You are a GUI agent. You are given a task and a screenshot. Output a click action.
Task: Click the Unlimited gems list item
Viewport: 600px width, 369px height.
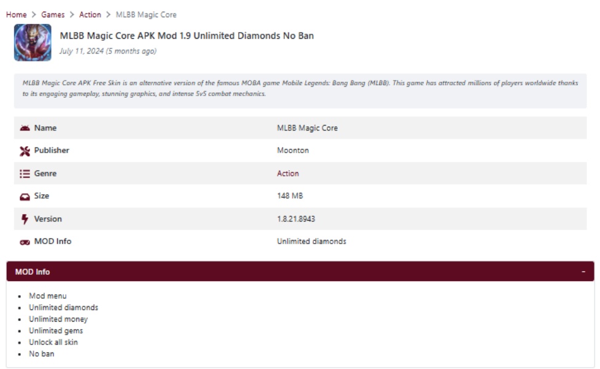[x=56, y=331]
